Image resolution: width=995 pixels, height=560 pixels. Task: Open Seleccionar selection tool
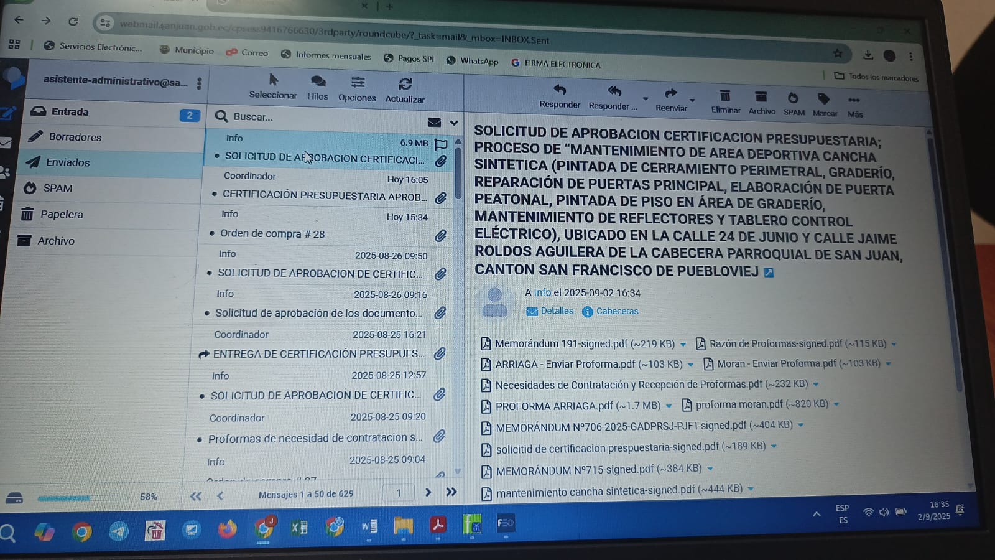click(x=273, y=80)
